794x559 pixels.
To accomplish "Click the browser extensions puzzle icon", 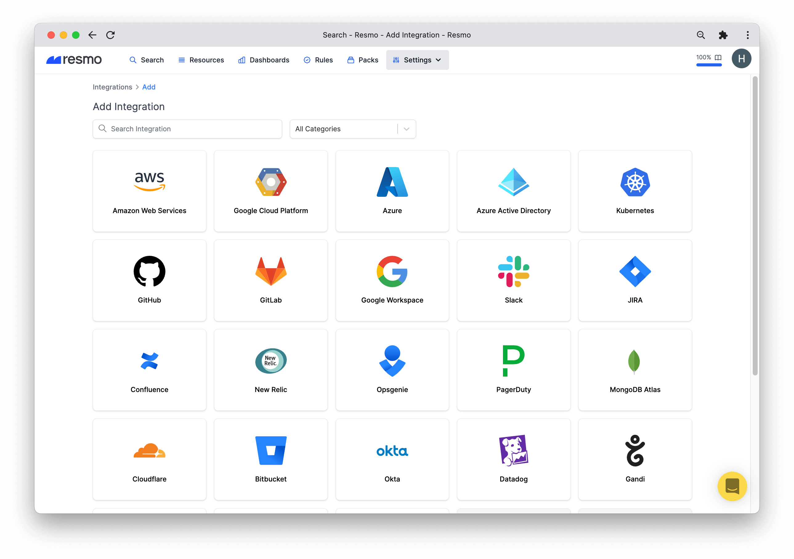I will pyautogui.click(x=723, y=35).
